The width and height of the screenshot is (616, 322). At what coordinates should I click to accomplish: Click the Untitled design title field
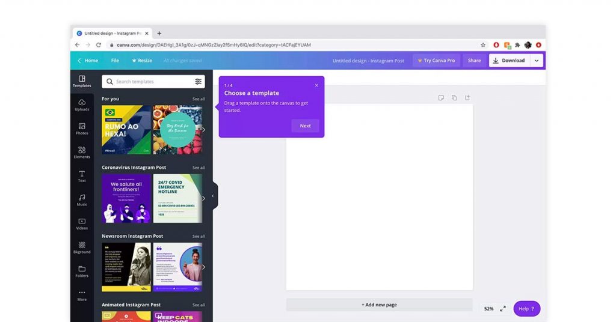tap(368, 61)
